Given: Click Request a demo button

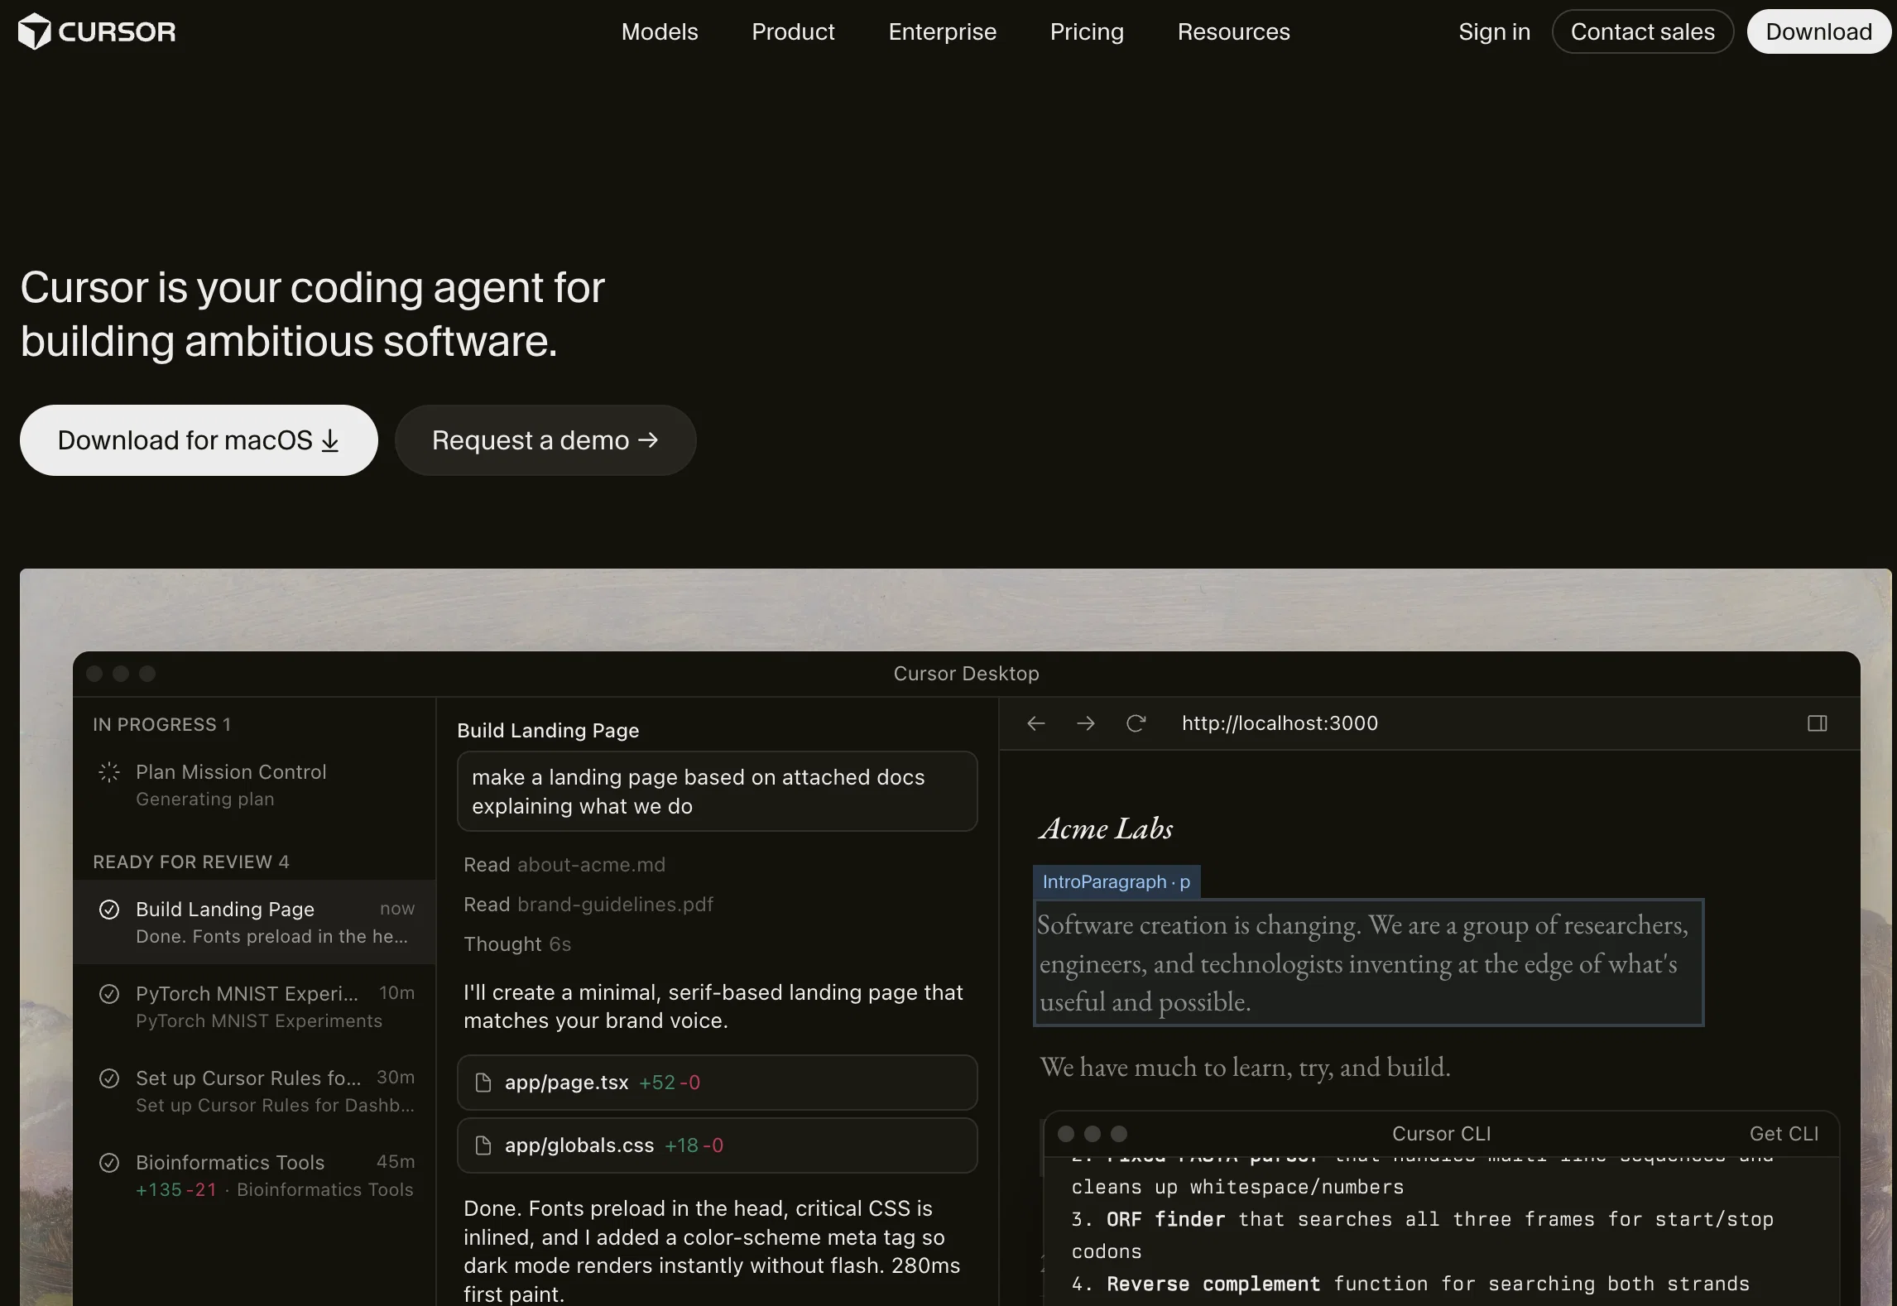Looking at the screenshot, I should (545, 440).
